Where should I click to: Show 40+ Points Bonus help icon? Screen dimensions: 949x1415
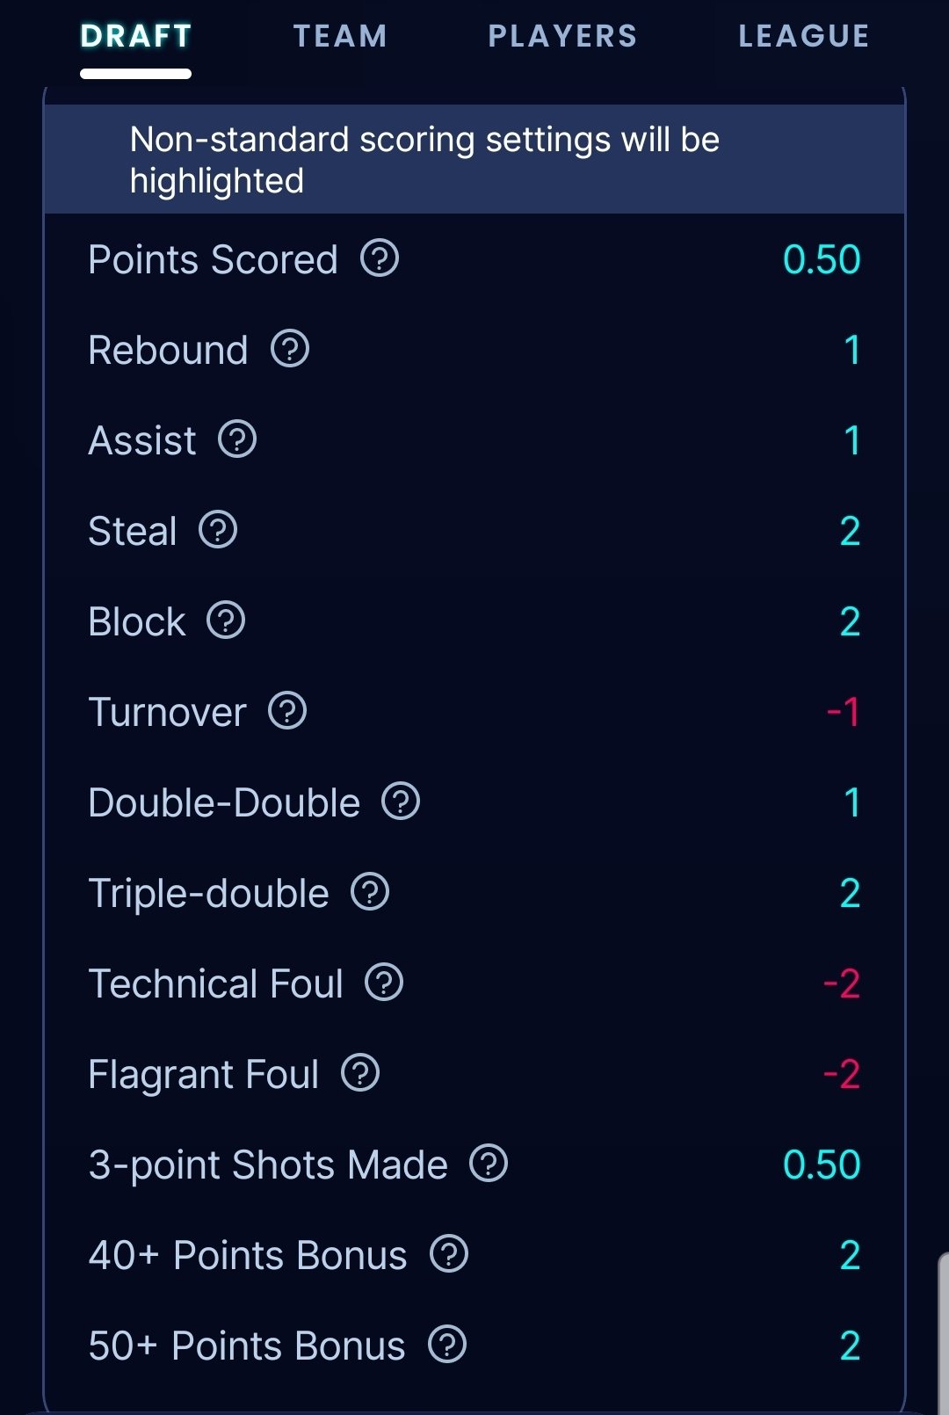449,1254
